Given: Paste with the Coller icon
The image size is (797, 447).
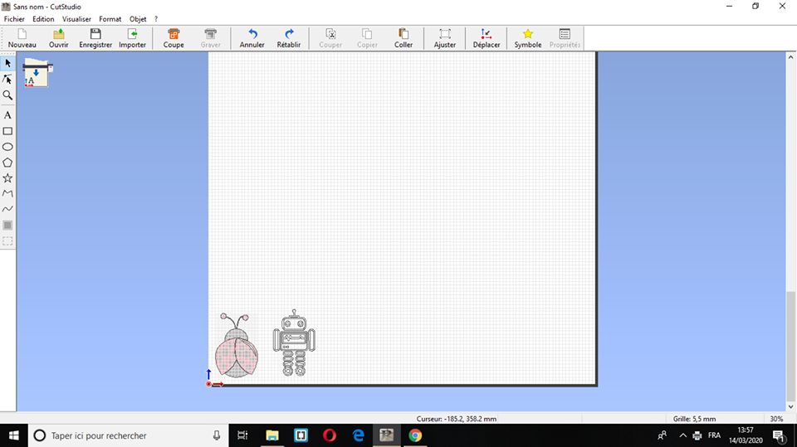Looking at the screenshot, I should (403, 38).
